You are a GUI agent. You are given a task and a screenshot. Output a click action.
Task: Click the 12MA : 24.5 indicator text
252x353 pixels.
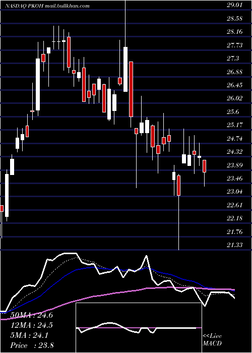(x=31, y=325)
